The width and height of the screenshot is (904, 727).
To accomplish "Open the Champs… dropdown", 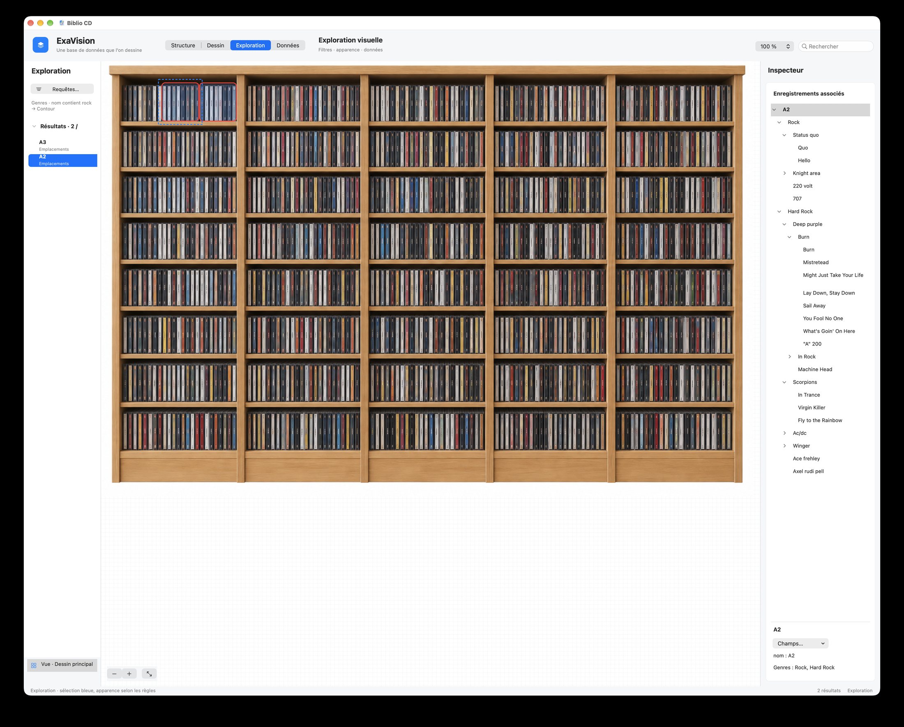I will pyautogui.click(x=800, y=643).
